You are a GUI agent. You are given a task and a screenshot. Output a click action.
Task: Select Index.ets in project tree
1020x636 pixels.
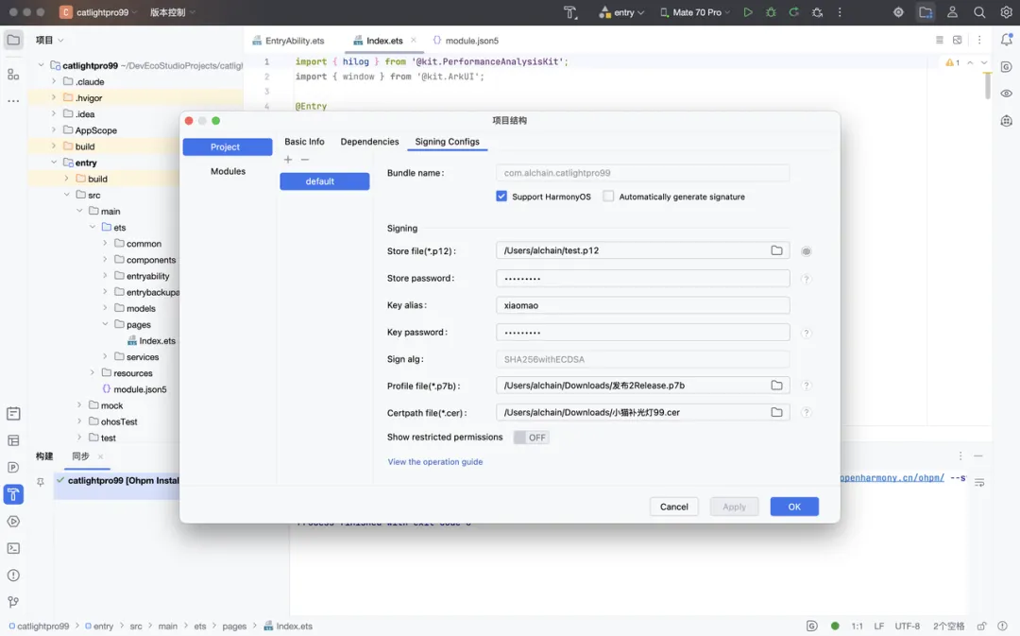tap(151, 340)
